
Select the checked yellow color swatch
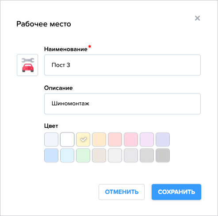(83, 139)
